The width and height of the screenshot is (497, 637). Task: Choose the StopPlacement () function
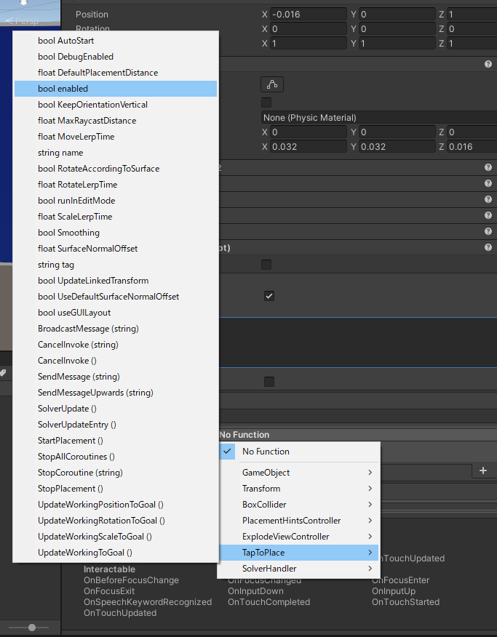(116, 489)
